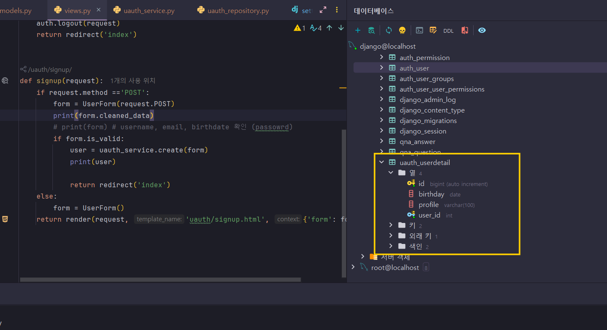The image size is (607, 330).
Task: Expand the django_migrations table
Action: [x=381, y=120]
